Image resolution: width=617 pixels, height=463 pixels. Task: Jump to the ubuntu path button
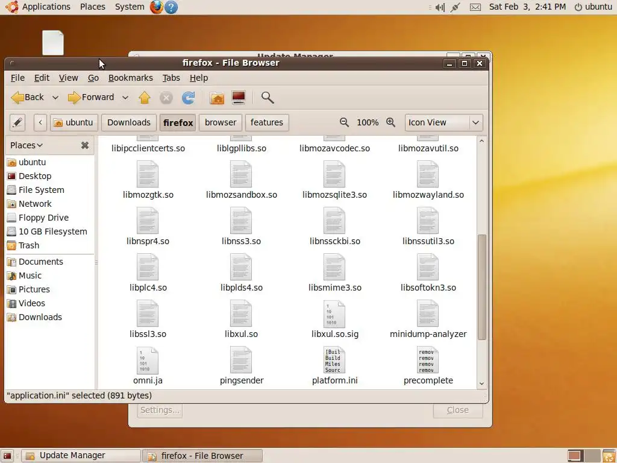point(74,122)
